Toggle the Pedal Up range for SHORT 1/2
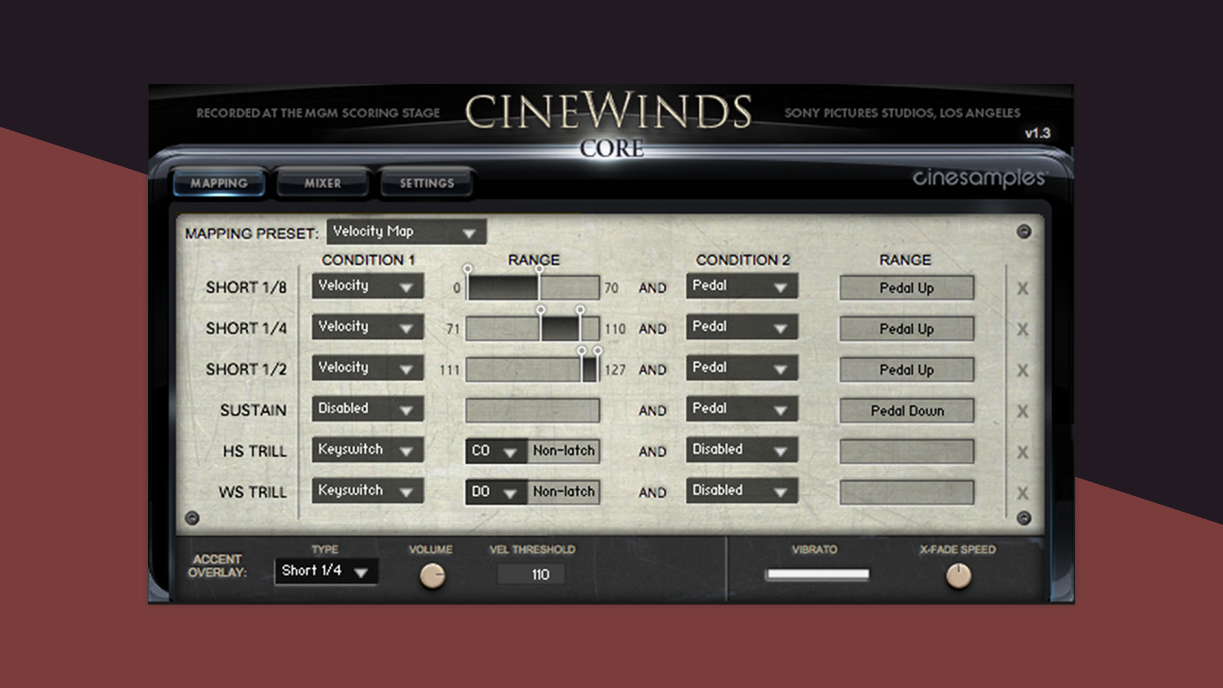This screenshot has width=1223, height=688. pos(905,369)
